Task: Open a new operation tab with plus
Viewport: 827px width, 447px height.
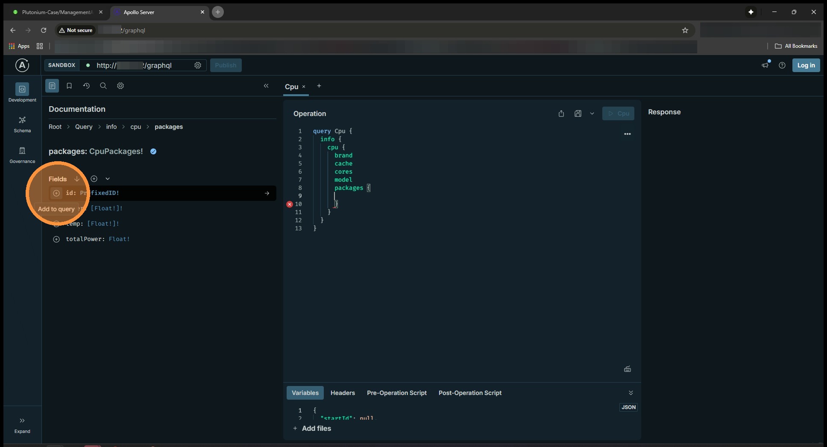Action: click(x=319, y=86)
